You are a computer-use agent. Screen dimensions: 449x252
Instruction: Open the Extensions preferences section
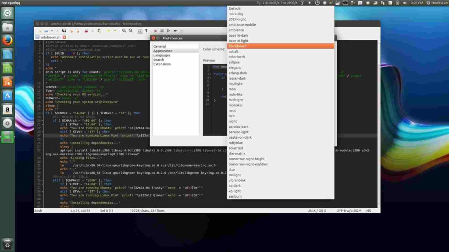[162, 64]
